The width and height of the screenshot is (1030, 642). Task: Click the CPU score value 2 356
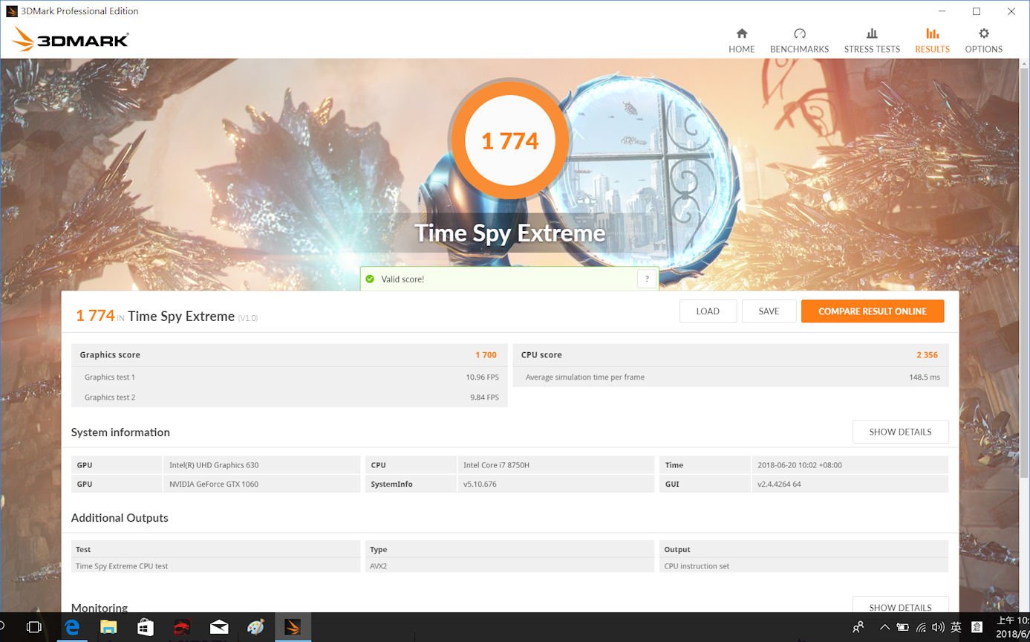(x=928, y=355)
